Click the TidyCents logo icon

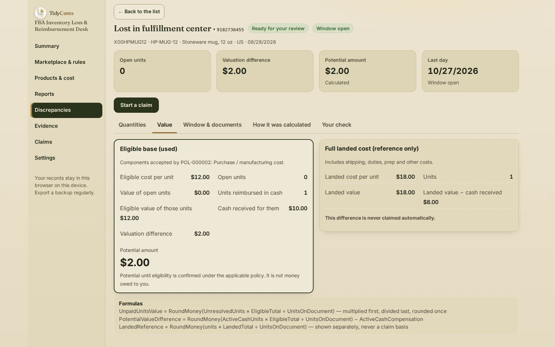click(41, 13)
